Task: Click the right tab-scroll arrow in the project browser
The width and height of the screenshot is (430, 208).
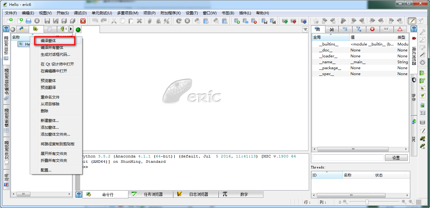Action: [71, 29]
